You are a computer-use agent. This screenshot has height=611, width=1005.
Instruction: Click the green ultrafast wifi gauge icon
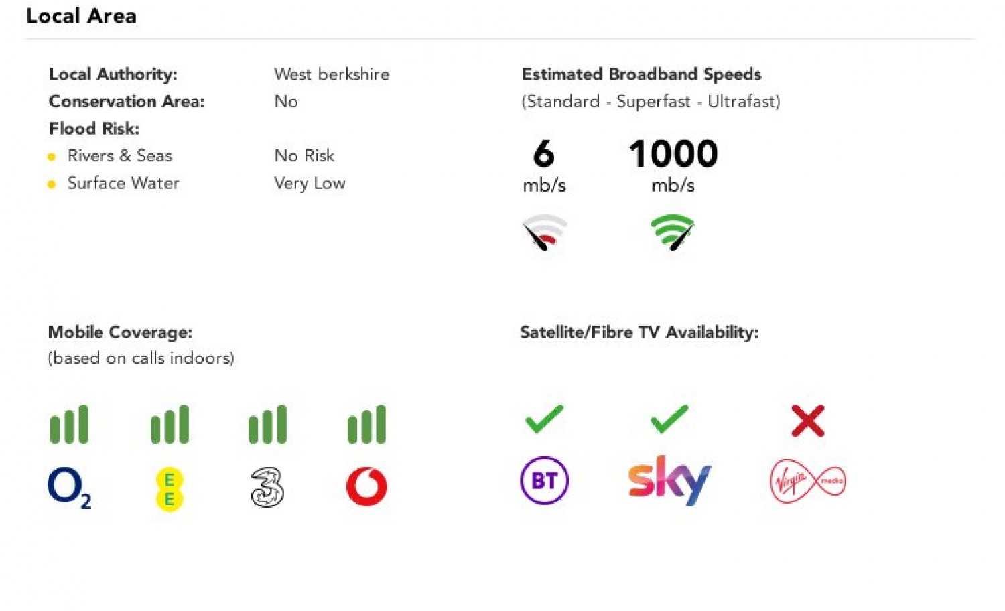point(673,232)
